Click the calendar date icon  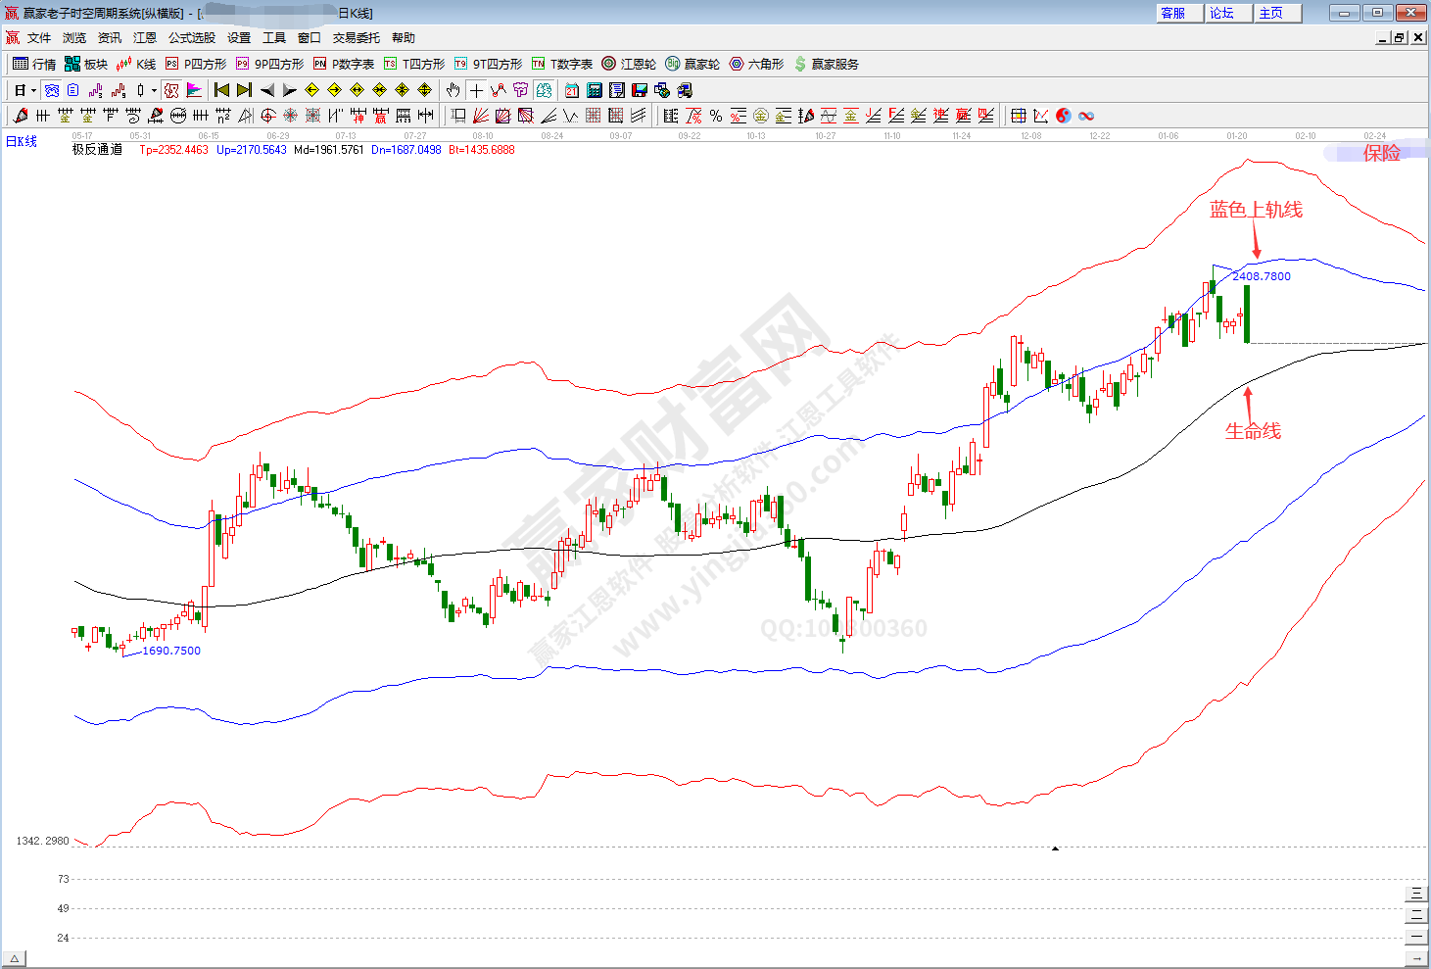click(572, 90)
